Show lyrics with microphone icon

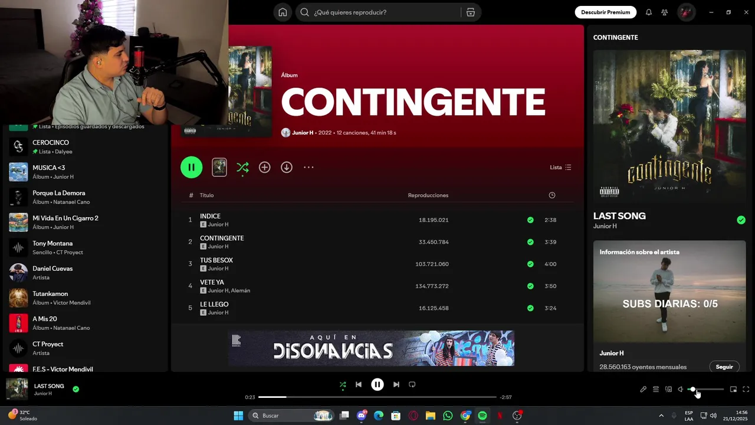pos(644,390)
